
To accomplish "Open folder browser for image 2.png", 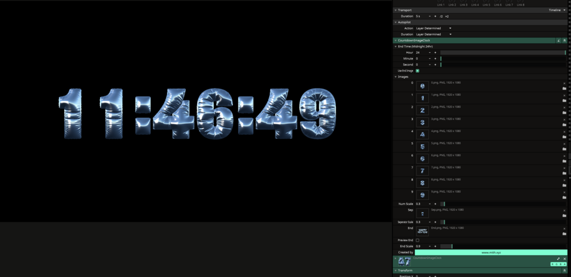I will [564, 113].
